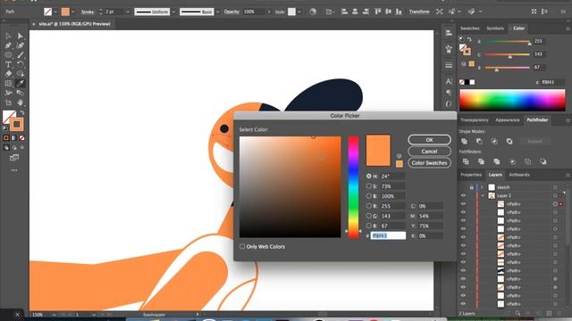Click locate object magnifier in Layers panel

point(517,313)
